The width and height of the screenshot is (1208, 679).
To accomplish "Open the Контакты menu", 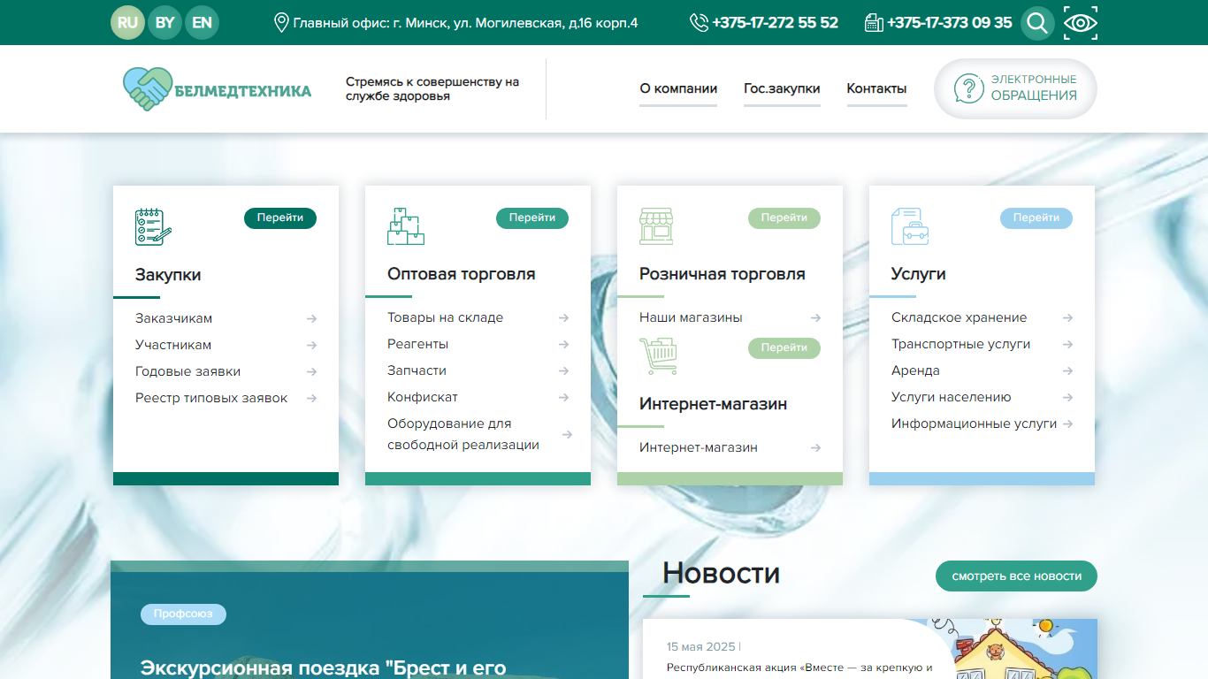I will coord(876,88).
